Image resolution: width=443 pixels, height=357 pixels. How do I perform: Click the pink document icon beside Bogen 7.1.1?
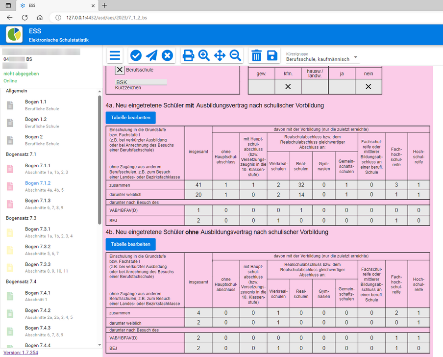click(x=10, y=169)
